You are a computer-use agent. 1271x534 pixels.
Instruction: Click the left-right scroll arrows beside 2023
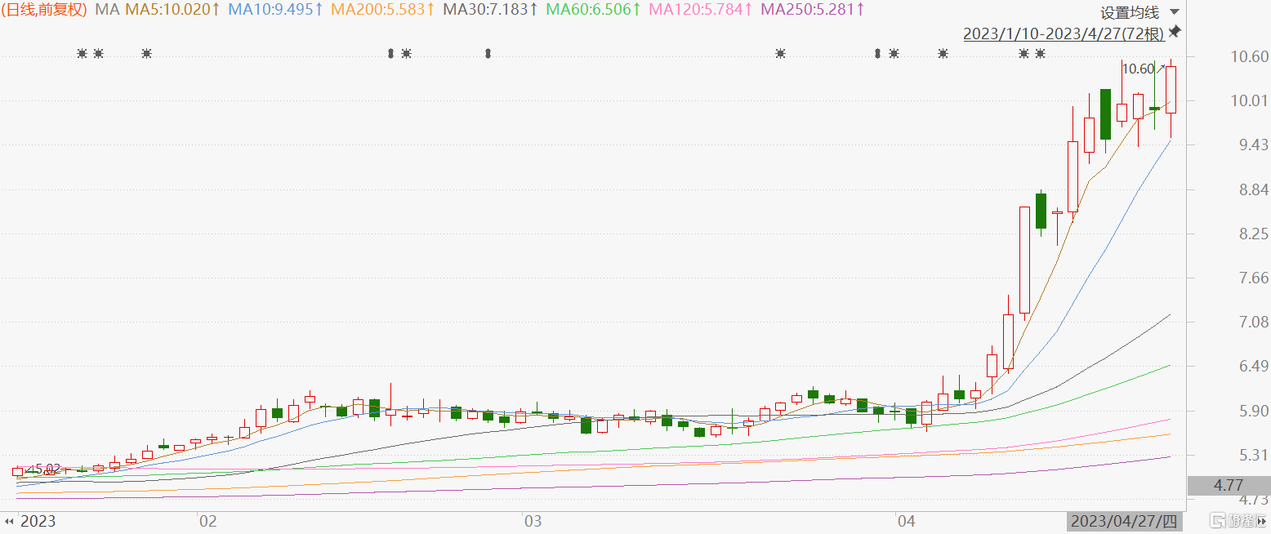(11, 521)
